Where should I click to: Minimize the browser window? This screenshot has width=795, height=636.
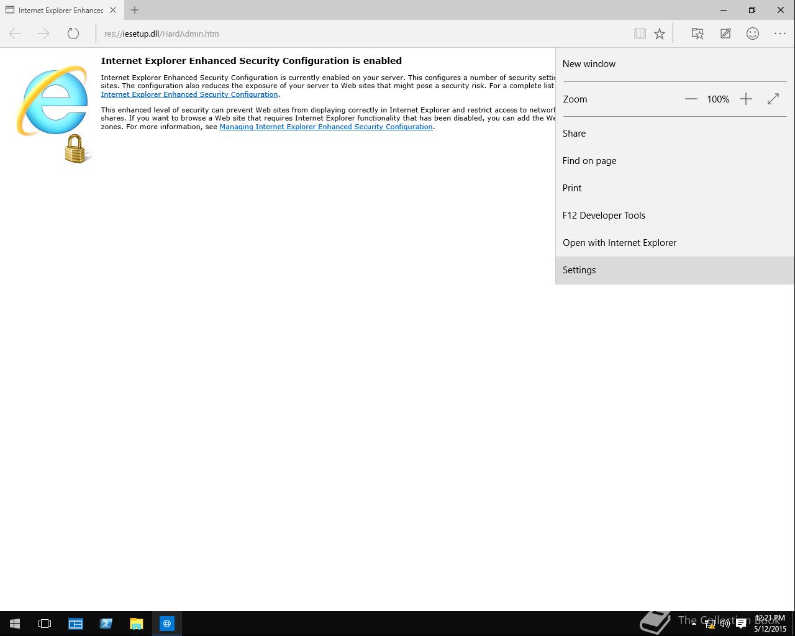coord(724,10)
